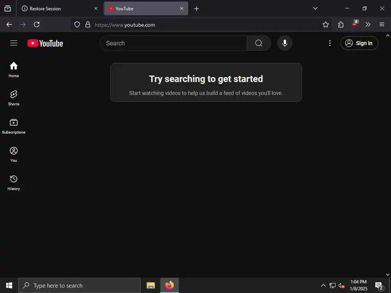391x293 pixels.
Task: Open the Windows Start menu
Action: pyautogui.click(x=9, y=285)
